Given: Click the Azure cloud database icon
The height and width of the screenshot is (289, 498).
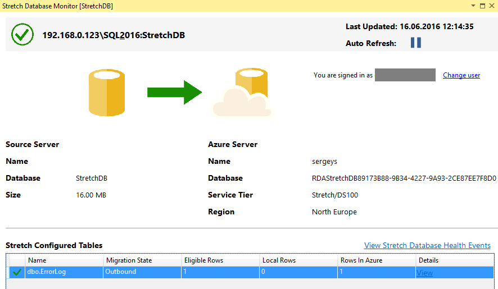Looking at the screenshot, I should click(242, 93).
